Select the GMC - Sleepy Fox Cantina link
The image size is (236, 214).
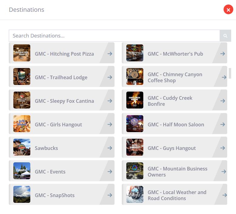click(64, 101)
